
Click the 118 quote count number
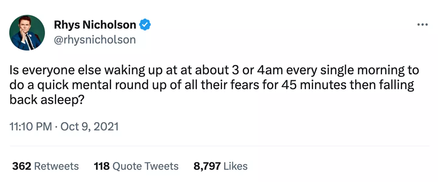point(102,166)
